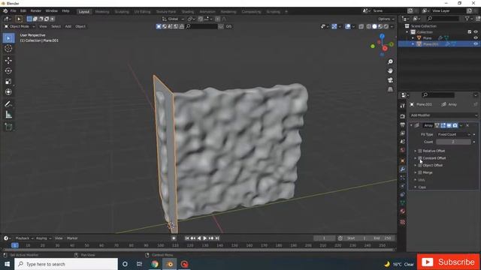481x270 pixels.
Task: Select the Move tool
Action: (x=8, y=60)
